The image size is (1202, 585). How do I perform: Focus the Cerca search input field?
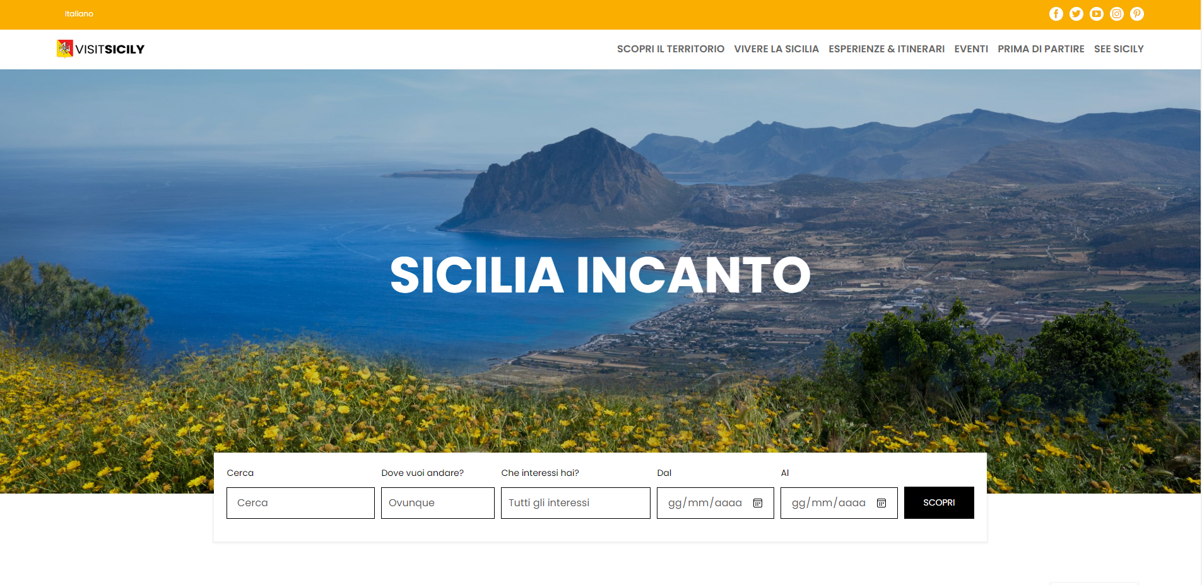point(300,503)
